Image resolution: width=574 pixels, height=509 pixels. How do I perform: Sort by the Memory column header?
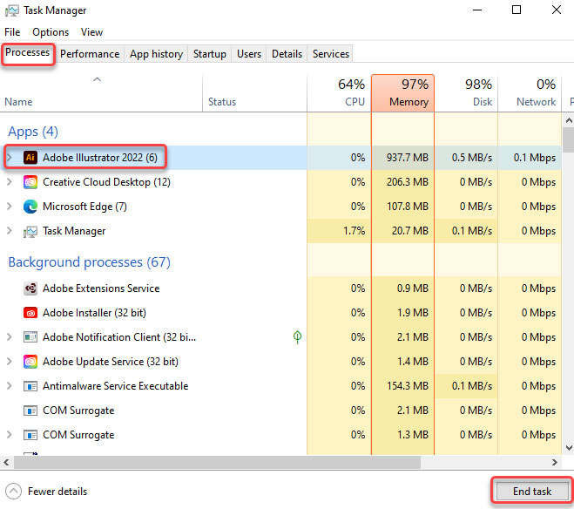click(402, 94)
